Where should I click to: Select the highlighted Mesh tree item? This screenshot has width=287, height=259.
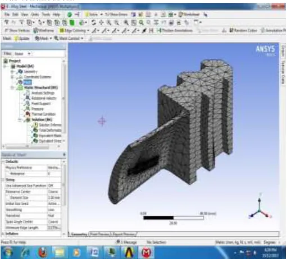coord(28,82)
